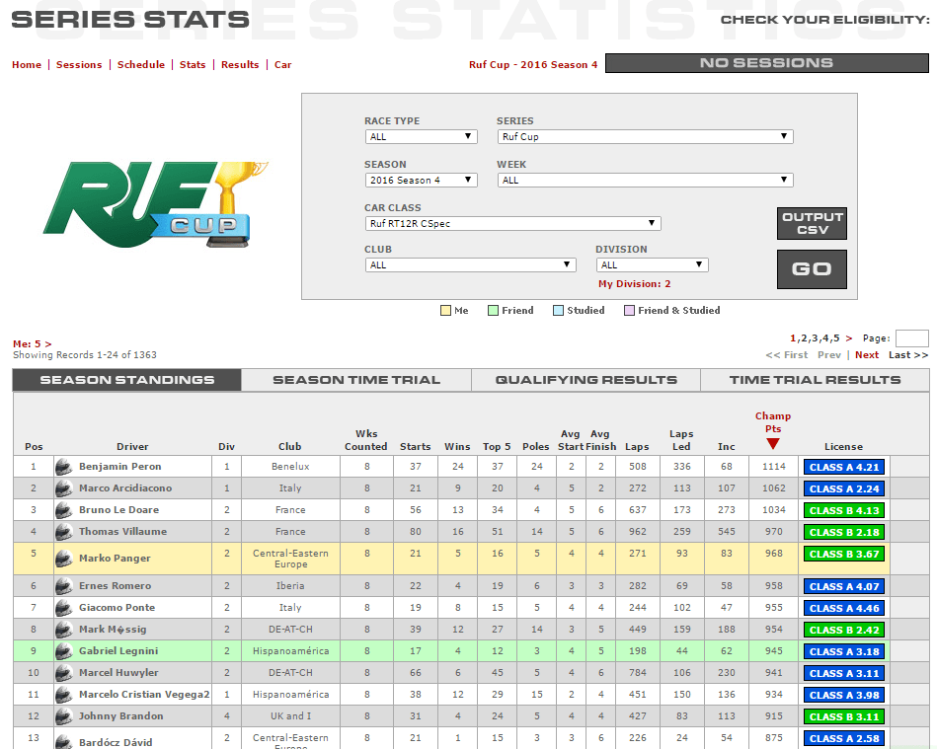This screenshot has width=937, height=749.
Task: Click helmet icon next to Marcelo Cristian Vegega2
Action: tap(63, 695)
